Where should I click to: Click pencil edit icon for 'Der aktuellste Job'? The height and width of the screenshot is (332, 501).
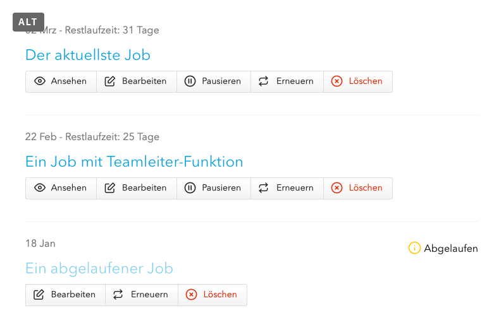[x=110, y=81]
